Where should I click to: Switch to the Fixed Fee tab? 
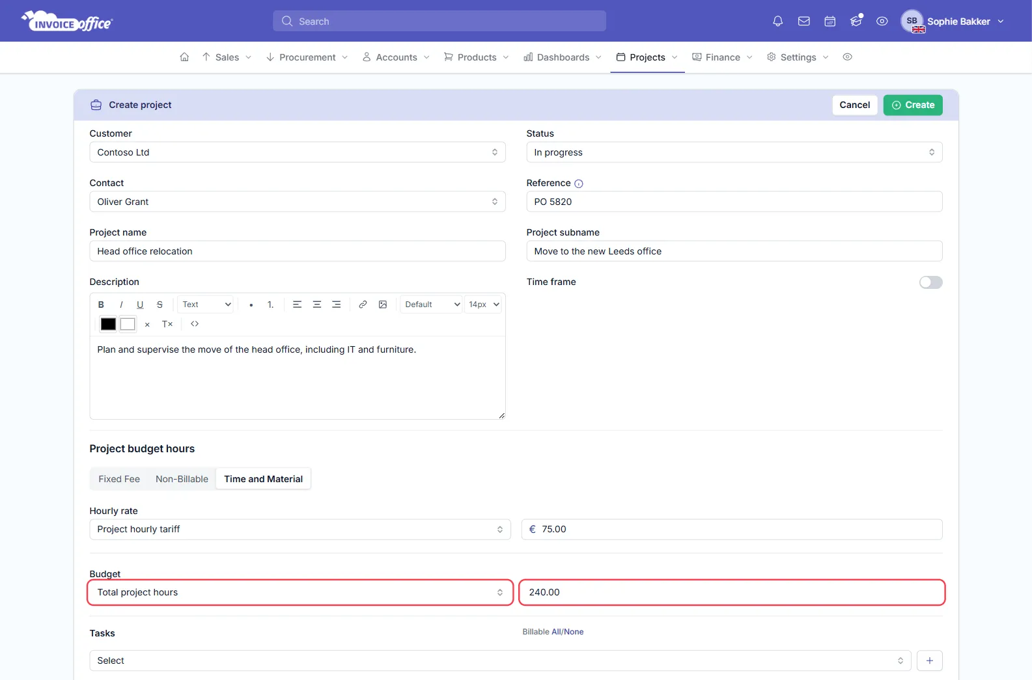[119, 479]
